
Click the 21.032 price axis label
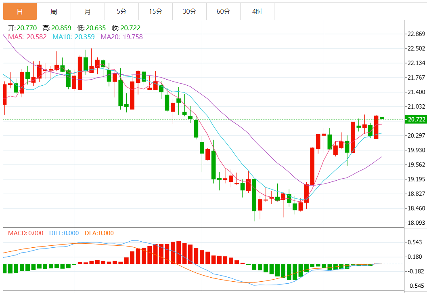click(416, 106)
